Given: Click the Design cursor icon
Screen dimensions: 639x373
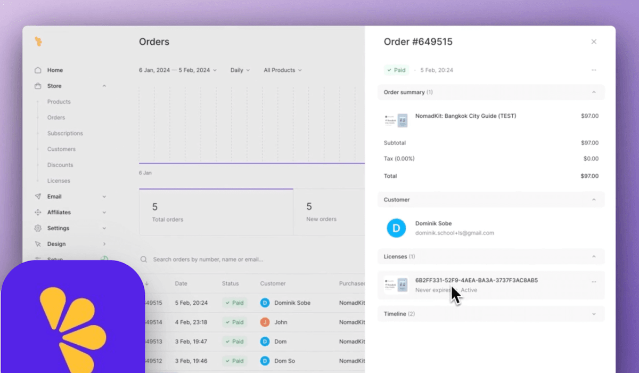Looking at the screenshot, I should [x=38, y=244].
